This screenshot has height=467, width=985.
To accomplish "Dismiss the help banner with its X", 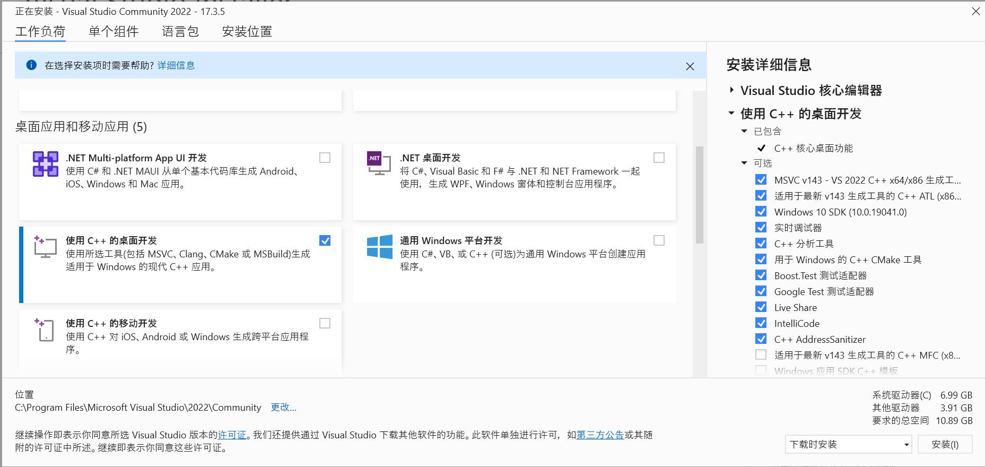I will coord(690,66).
